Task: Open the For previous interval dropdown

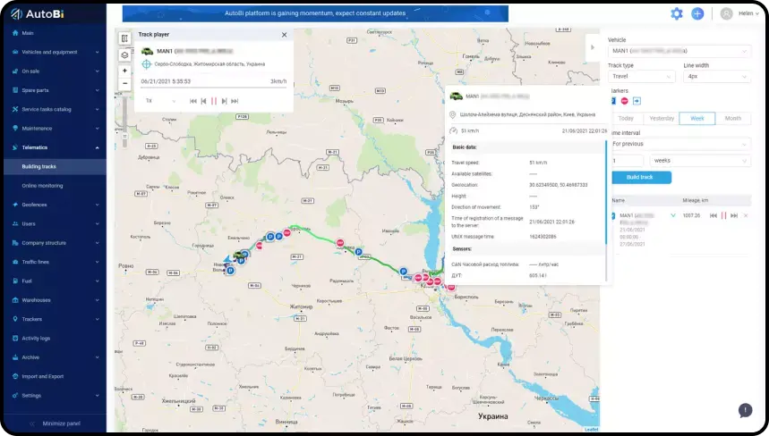Action: tap(679, 144)
